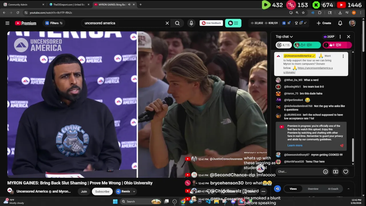Screen dimensions: 366x206
Task: Toggle the green like counter pill
Action: click(307, 45)
